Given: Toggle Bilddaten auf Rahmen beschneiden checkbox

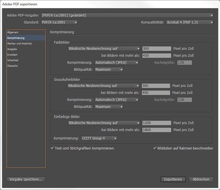Looking at the screenshot, I should 155,148.
